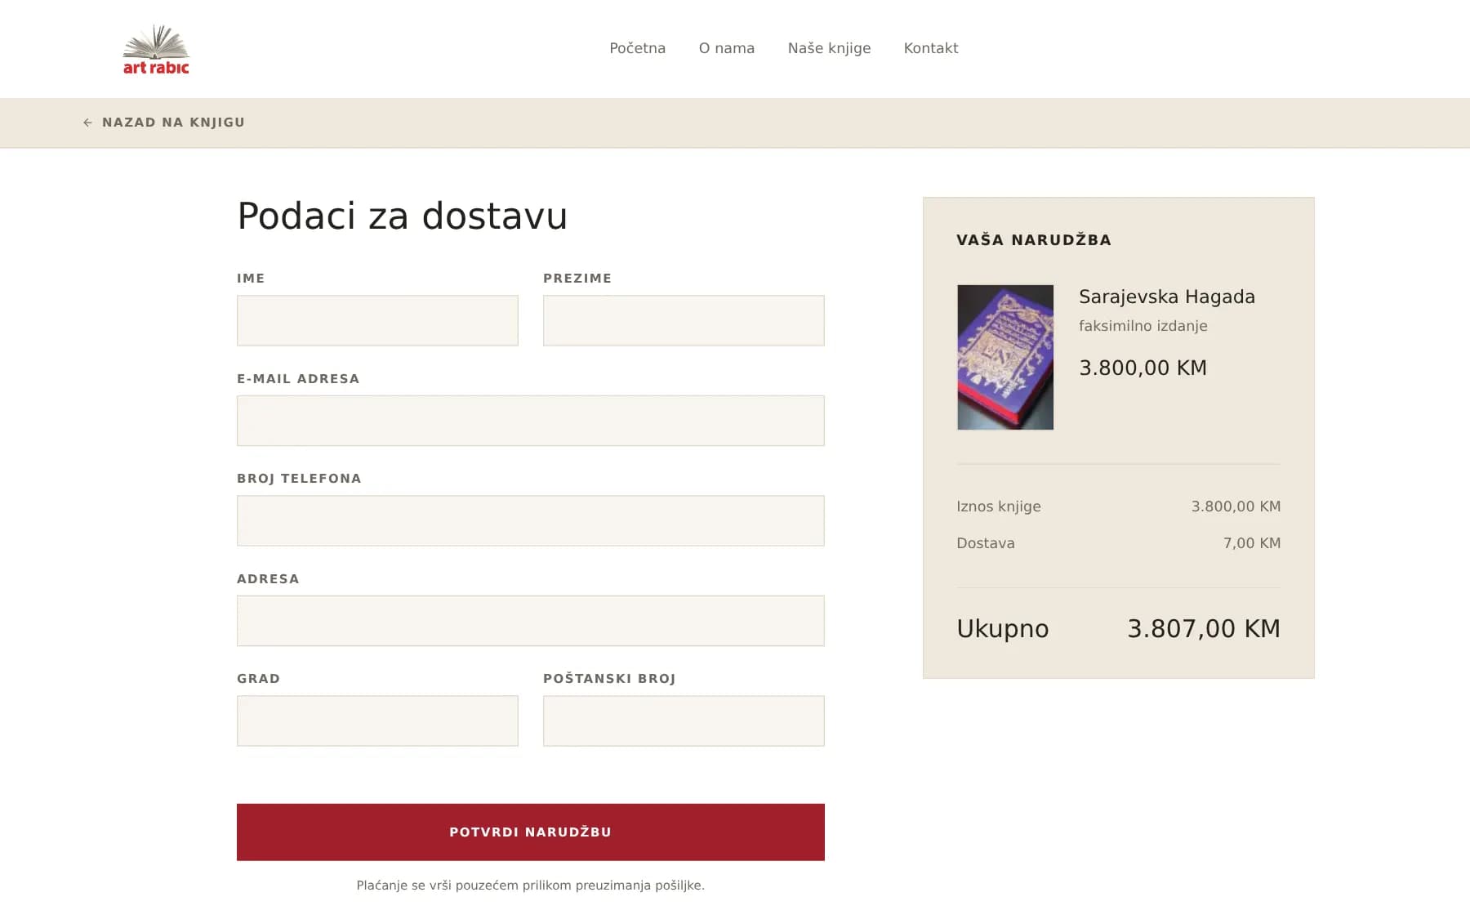
Task: Click the Dostava 7,00 KM value
Action: [1251, 543]
